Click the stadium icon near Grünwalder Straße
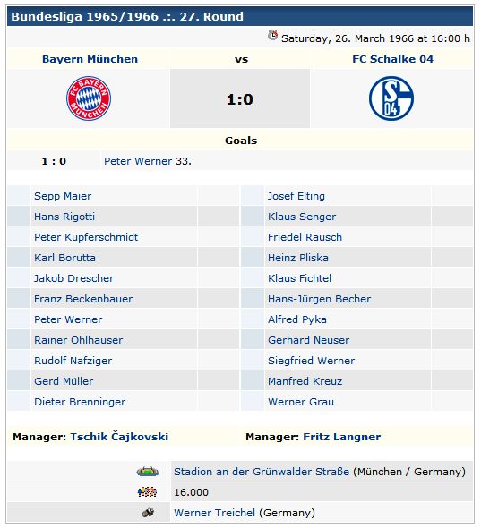481x528 pixels. [147, 472]
